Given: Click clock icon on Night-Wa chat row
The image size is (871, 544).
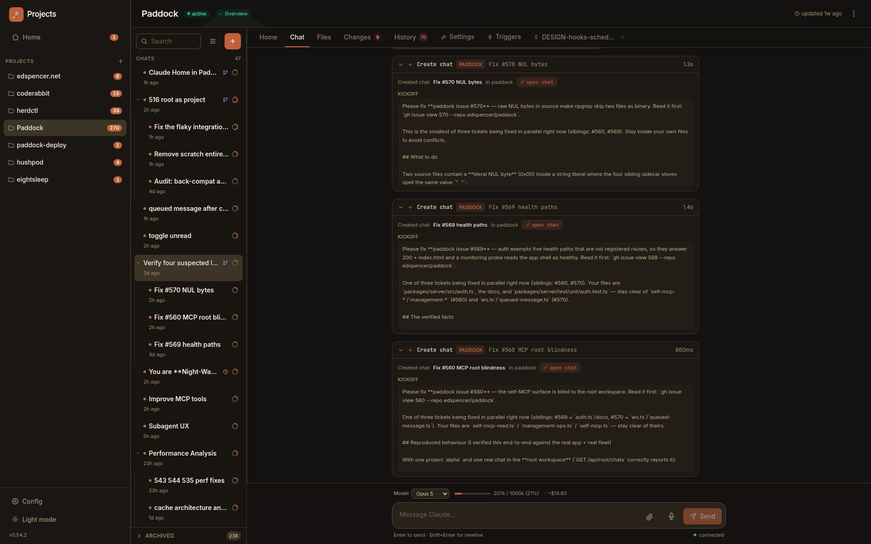Looking at the screenshot, I should pos(225,372).
